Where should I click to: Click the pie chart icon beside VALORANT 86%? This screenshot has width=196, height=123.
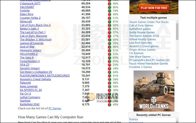109,7
